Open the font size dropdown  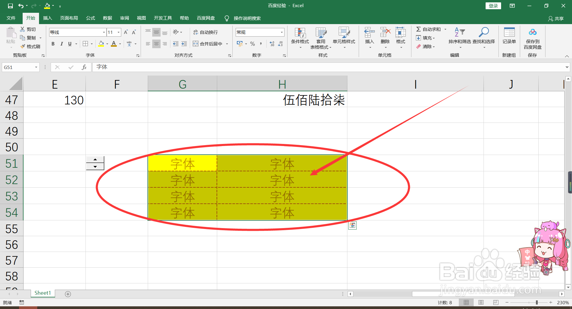click(118, 32)
